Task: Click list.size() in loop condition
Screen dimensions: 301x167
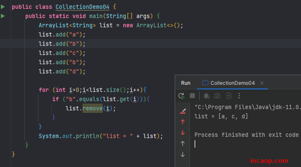Action: coord(107,90)
